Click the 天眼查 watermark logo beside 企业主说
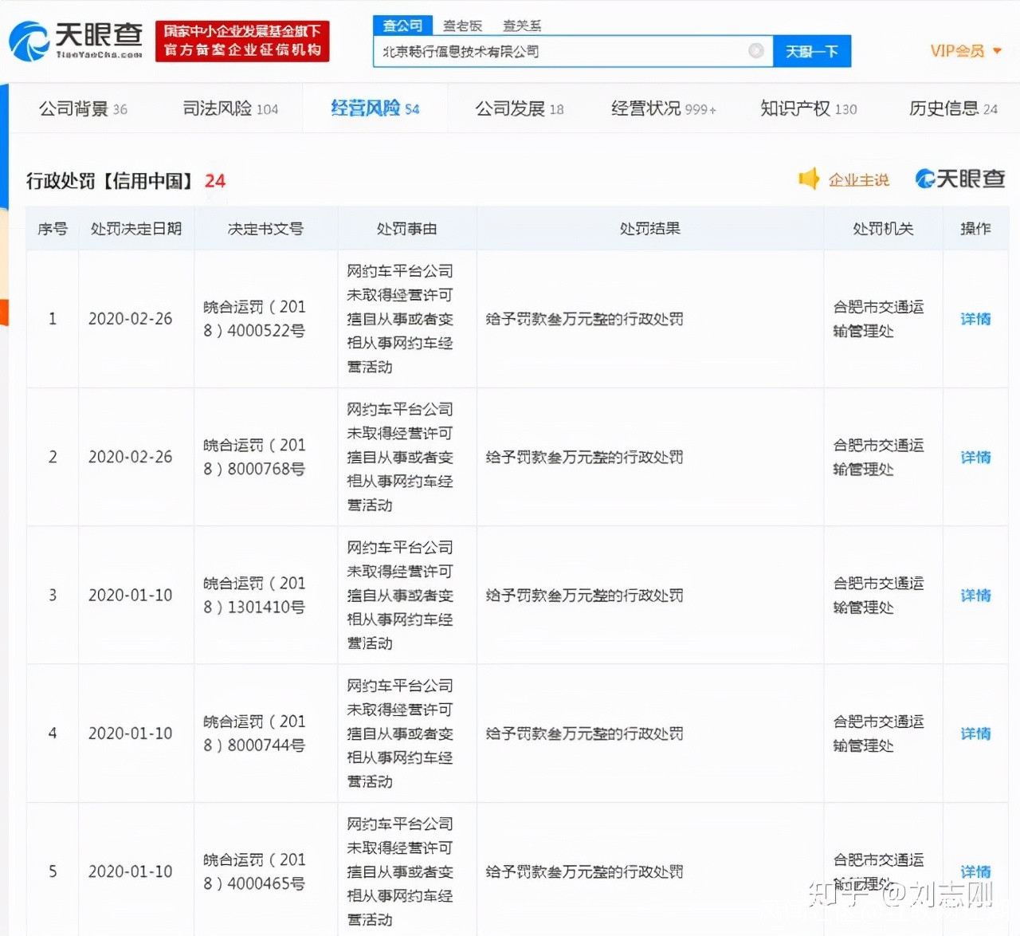Image resolution: width=1020 pixels, height=936 pixels. [960, 179]
